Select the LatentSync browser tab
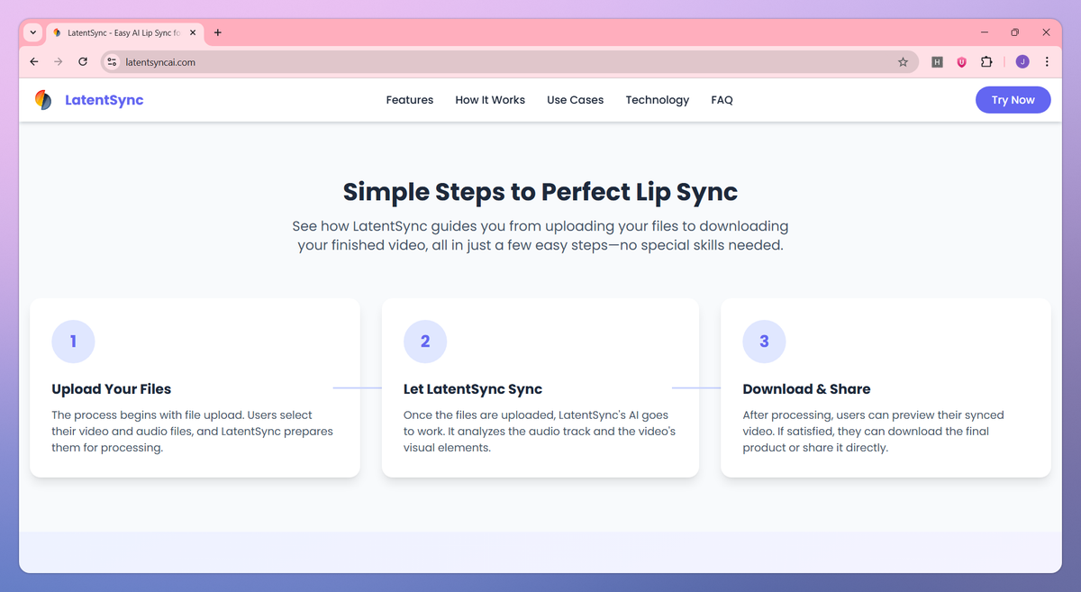Screen dimensions: 1081x592 click(x=124, y=32)
